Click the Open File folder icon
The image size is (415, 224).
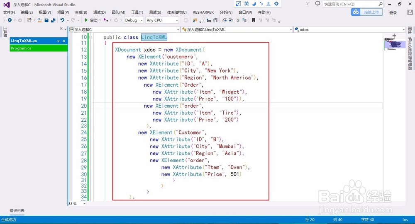[x=40, y=20]
